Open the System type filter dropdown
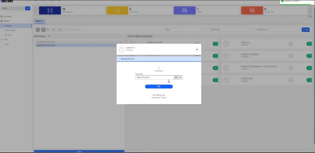This screenshot has width=315, height=153. (x=232, y=30)
